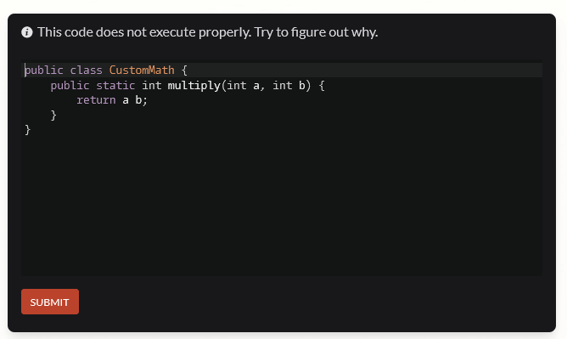Click the opening brace after CustomMath

coord(184,70)
